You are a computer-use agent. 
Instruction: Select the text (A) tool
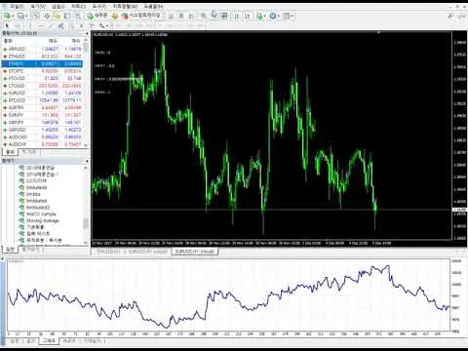tap(81, 25)
